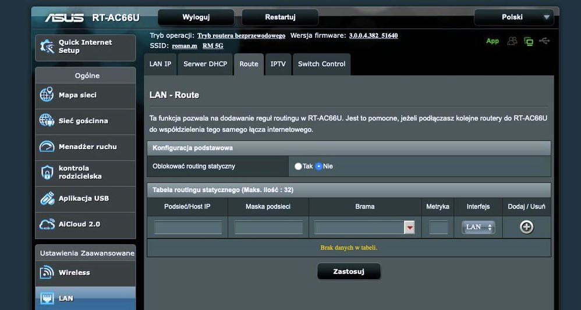The image size is (581, 310).
Task: Open the Polski language dropdown
Action: point(513,17)
